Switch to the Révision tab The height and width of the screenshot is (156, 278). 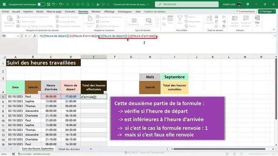click(x=96, y=12)
